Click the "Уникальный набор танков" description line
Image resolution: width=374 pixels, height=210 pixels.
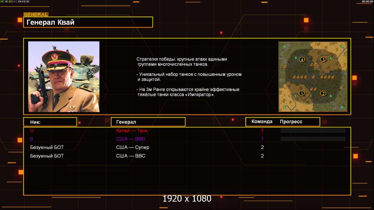(x=189, y=74)
